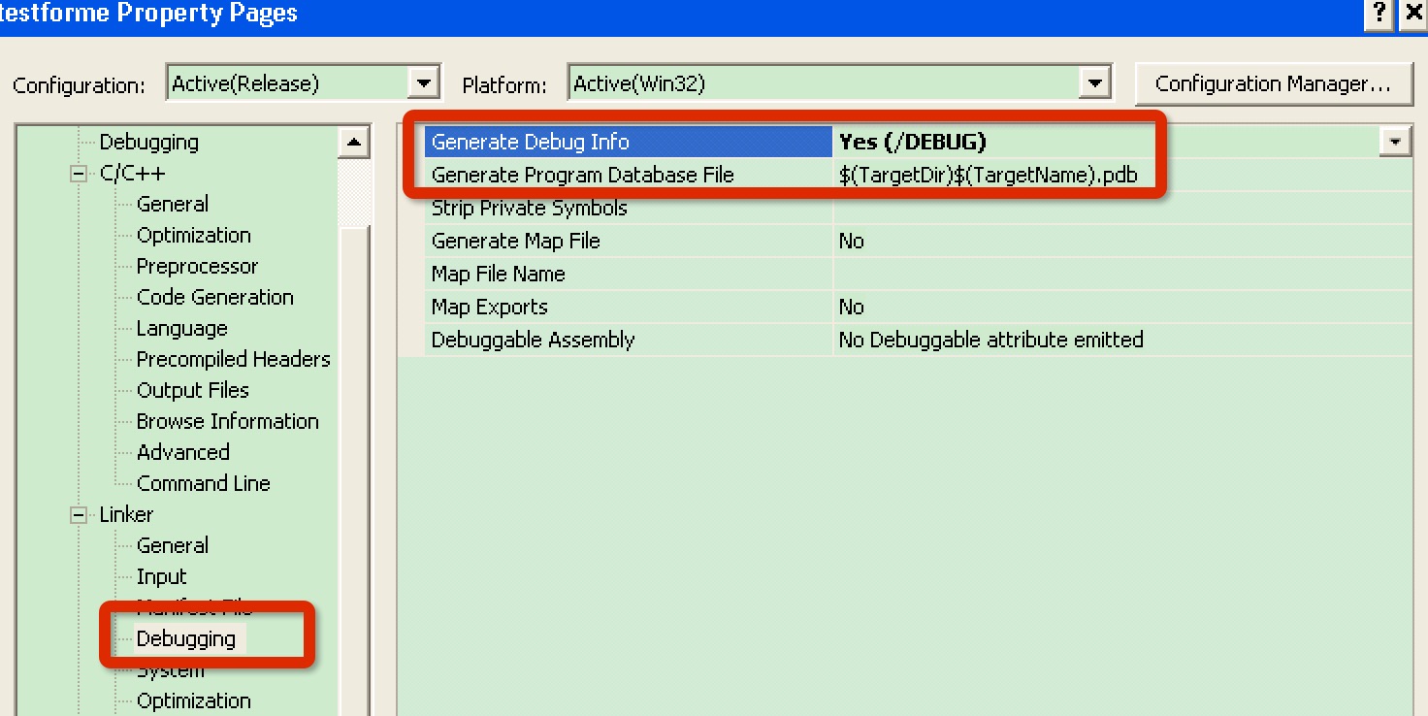
Task: Select the Generate Map File row
Action: (582, 241)
